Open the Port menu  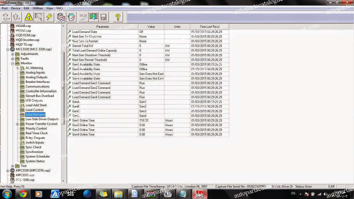click(5, 8)
